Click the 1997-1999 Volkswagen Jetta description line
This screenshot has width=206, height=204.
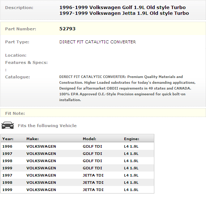pyautogui.click(x=124, y=13)
